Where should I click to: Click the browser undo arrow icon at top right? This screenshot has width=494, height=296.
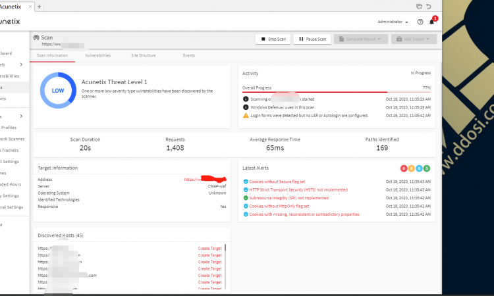pyautogui.click(x=429, y=7)
